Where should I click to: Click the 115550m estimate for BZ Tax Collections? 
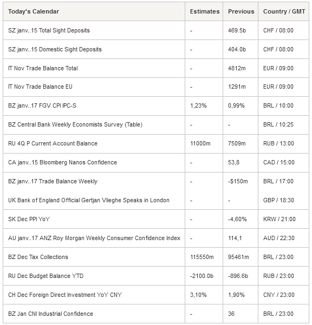click(x=202, y=257)
